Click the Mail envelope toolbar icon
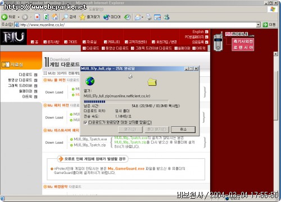The image size is (281, 202). click(138, 17)
